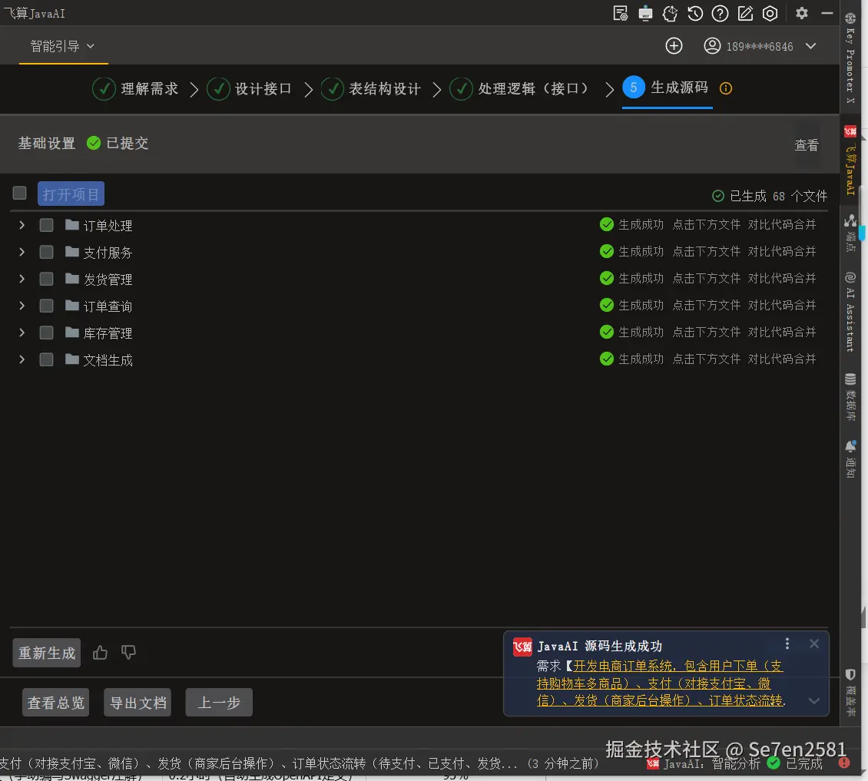Viewport: 868px width, 781px height.
Task: Go to the 设计接口 step
Action: [x=249, y=88]
